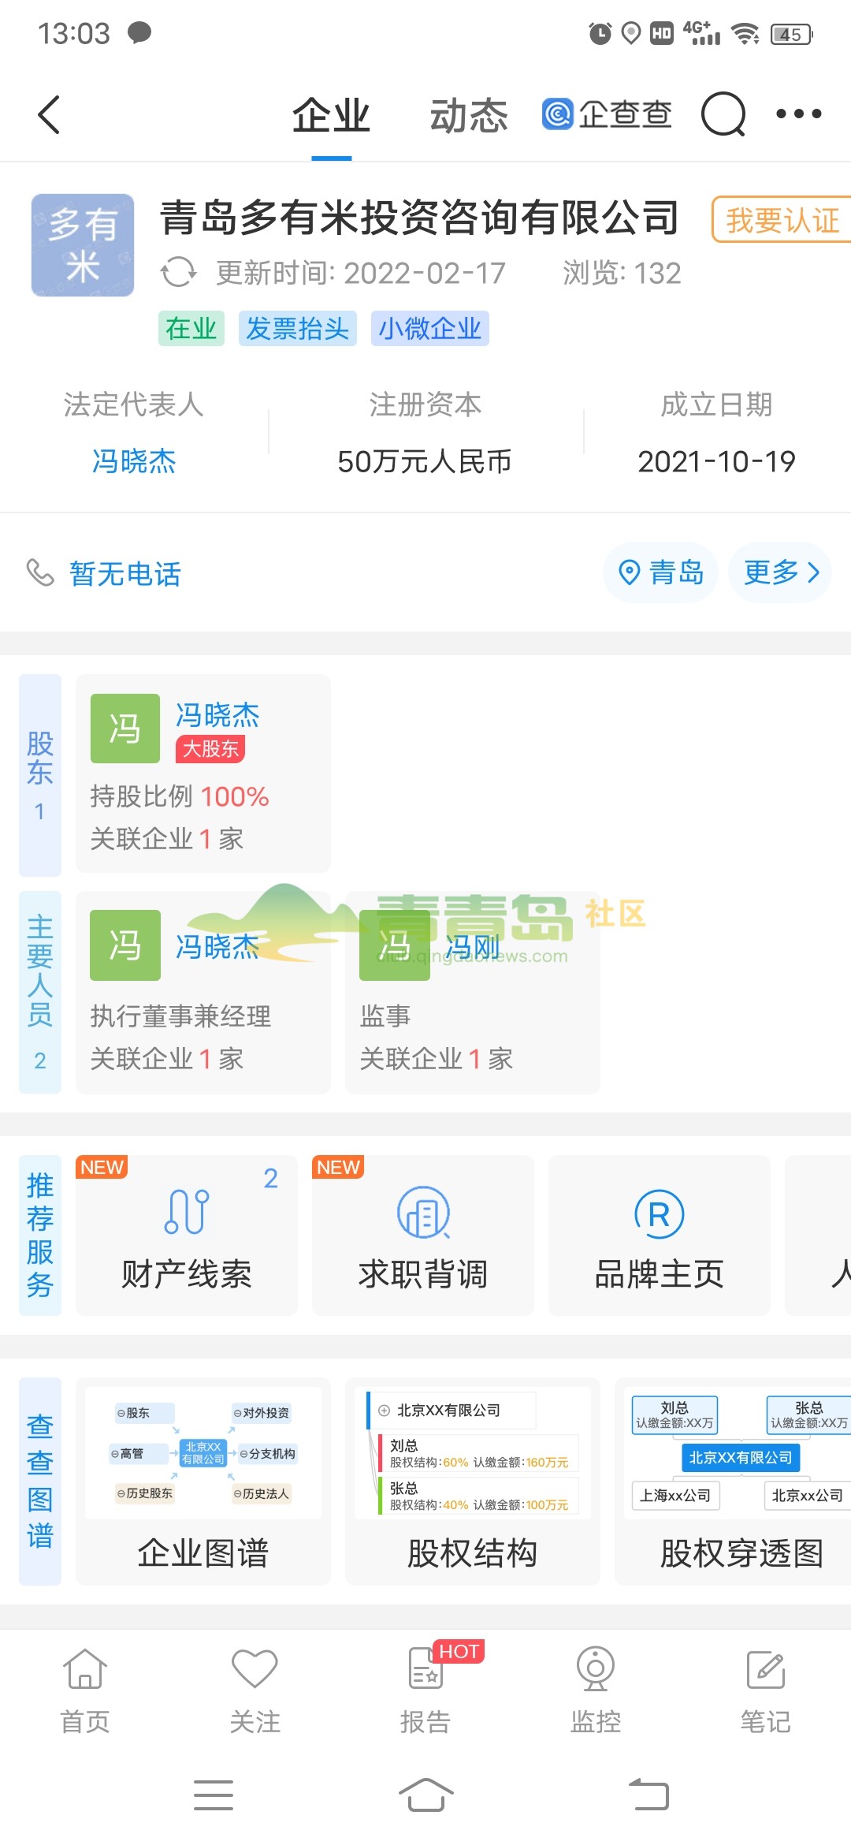Image resolution: width=851 pixels, height=1845 pixels.
Task: Open the 企业图谱 diagram thumbnail
Action: coord(203,1454)
